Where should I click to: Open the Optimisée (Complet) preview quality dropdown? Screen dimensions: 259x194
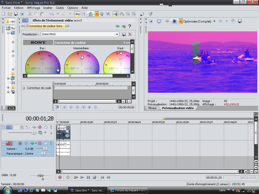(x=214, y=21)
